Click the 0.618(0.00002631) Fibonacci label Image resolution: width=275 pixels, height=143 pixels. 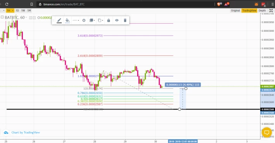tap(90, 96)
